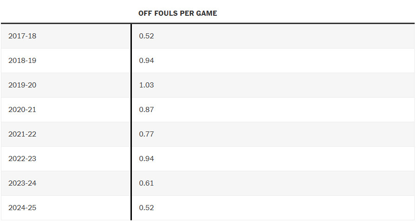Viewport: 417px width, 224px height.
Task: Choose the 2023-24 season label
Action: click(22, 183)
